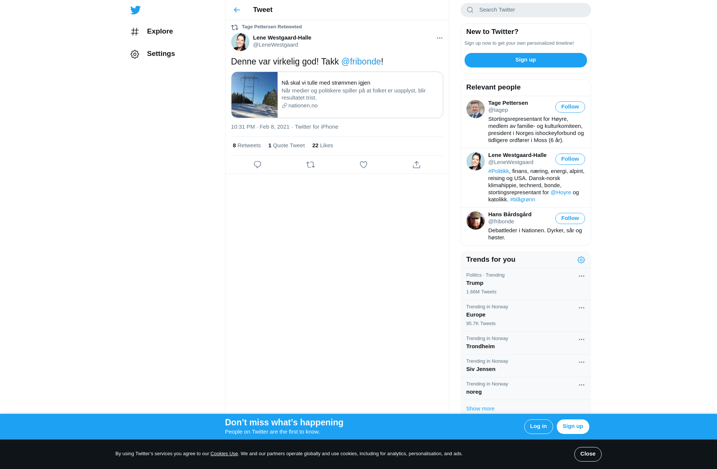Expand trends with Show more
This screenshot has width=717, height=469.
(480, 409)
